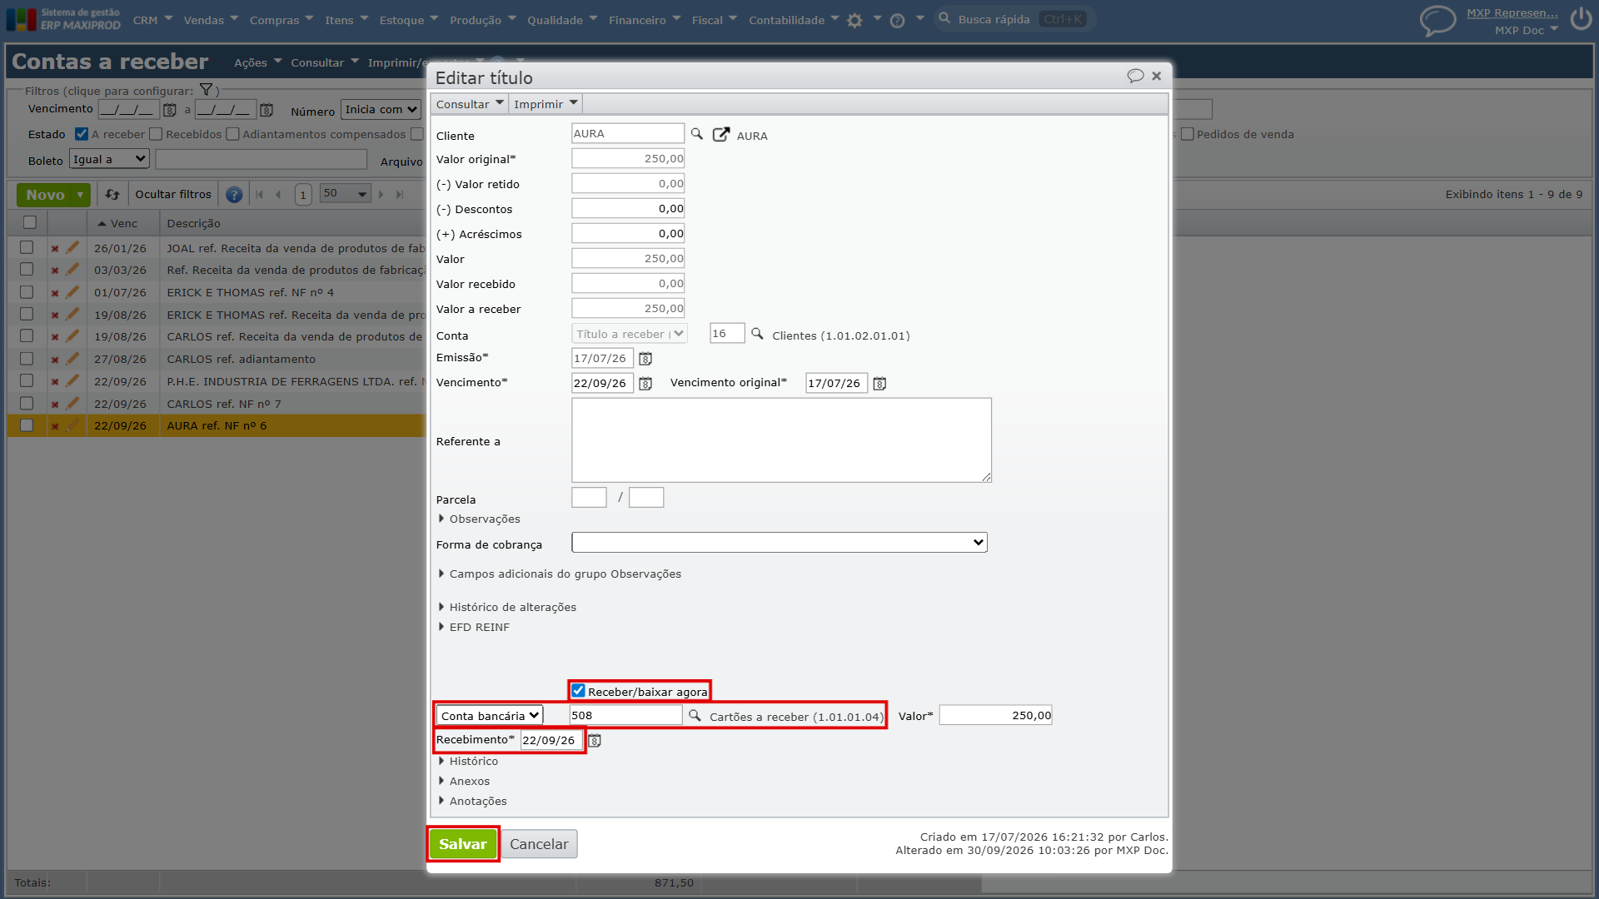Open the Recebimento calendar picker

(595, 740)
